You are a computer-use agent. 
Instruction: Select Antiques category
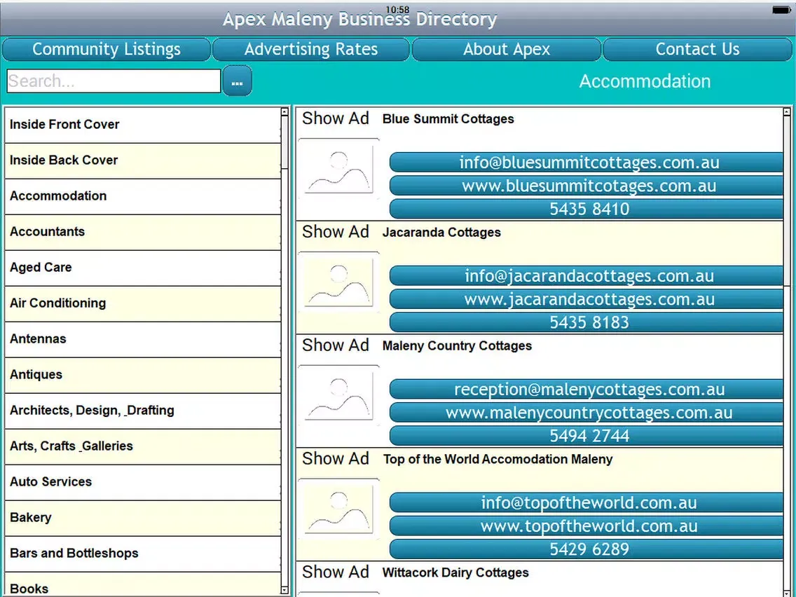click(143, 375)
